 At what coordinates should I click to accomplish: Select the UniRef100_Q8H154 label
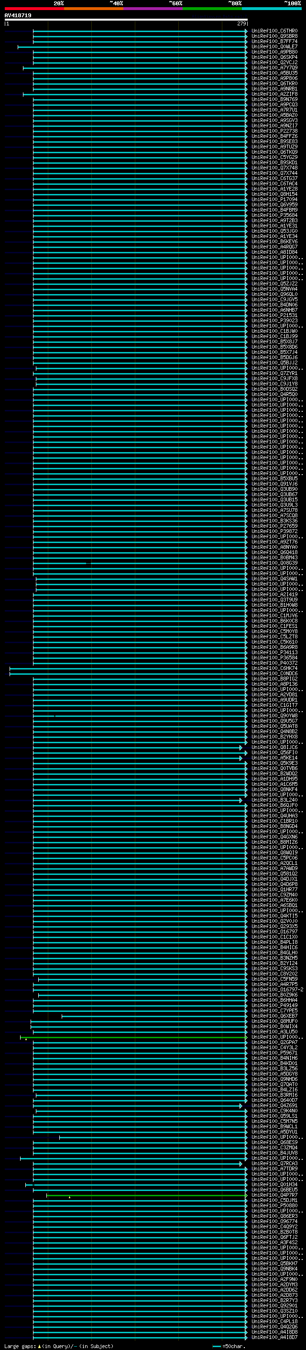tap(274, 194)
